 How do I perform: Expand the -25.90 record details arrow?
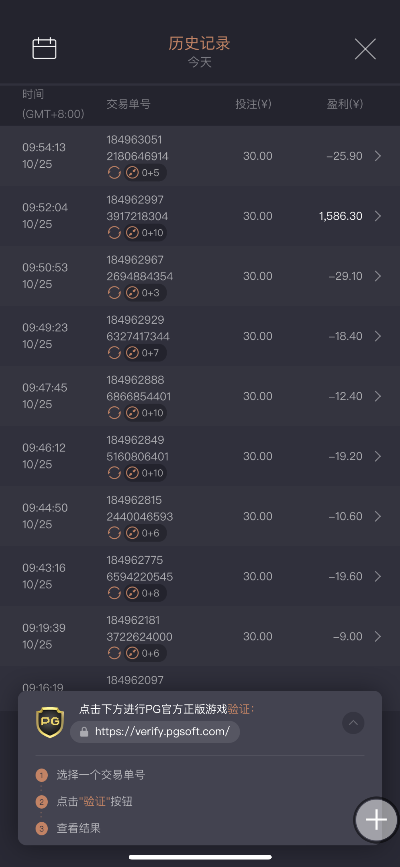click(x=378, y=156)
